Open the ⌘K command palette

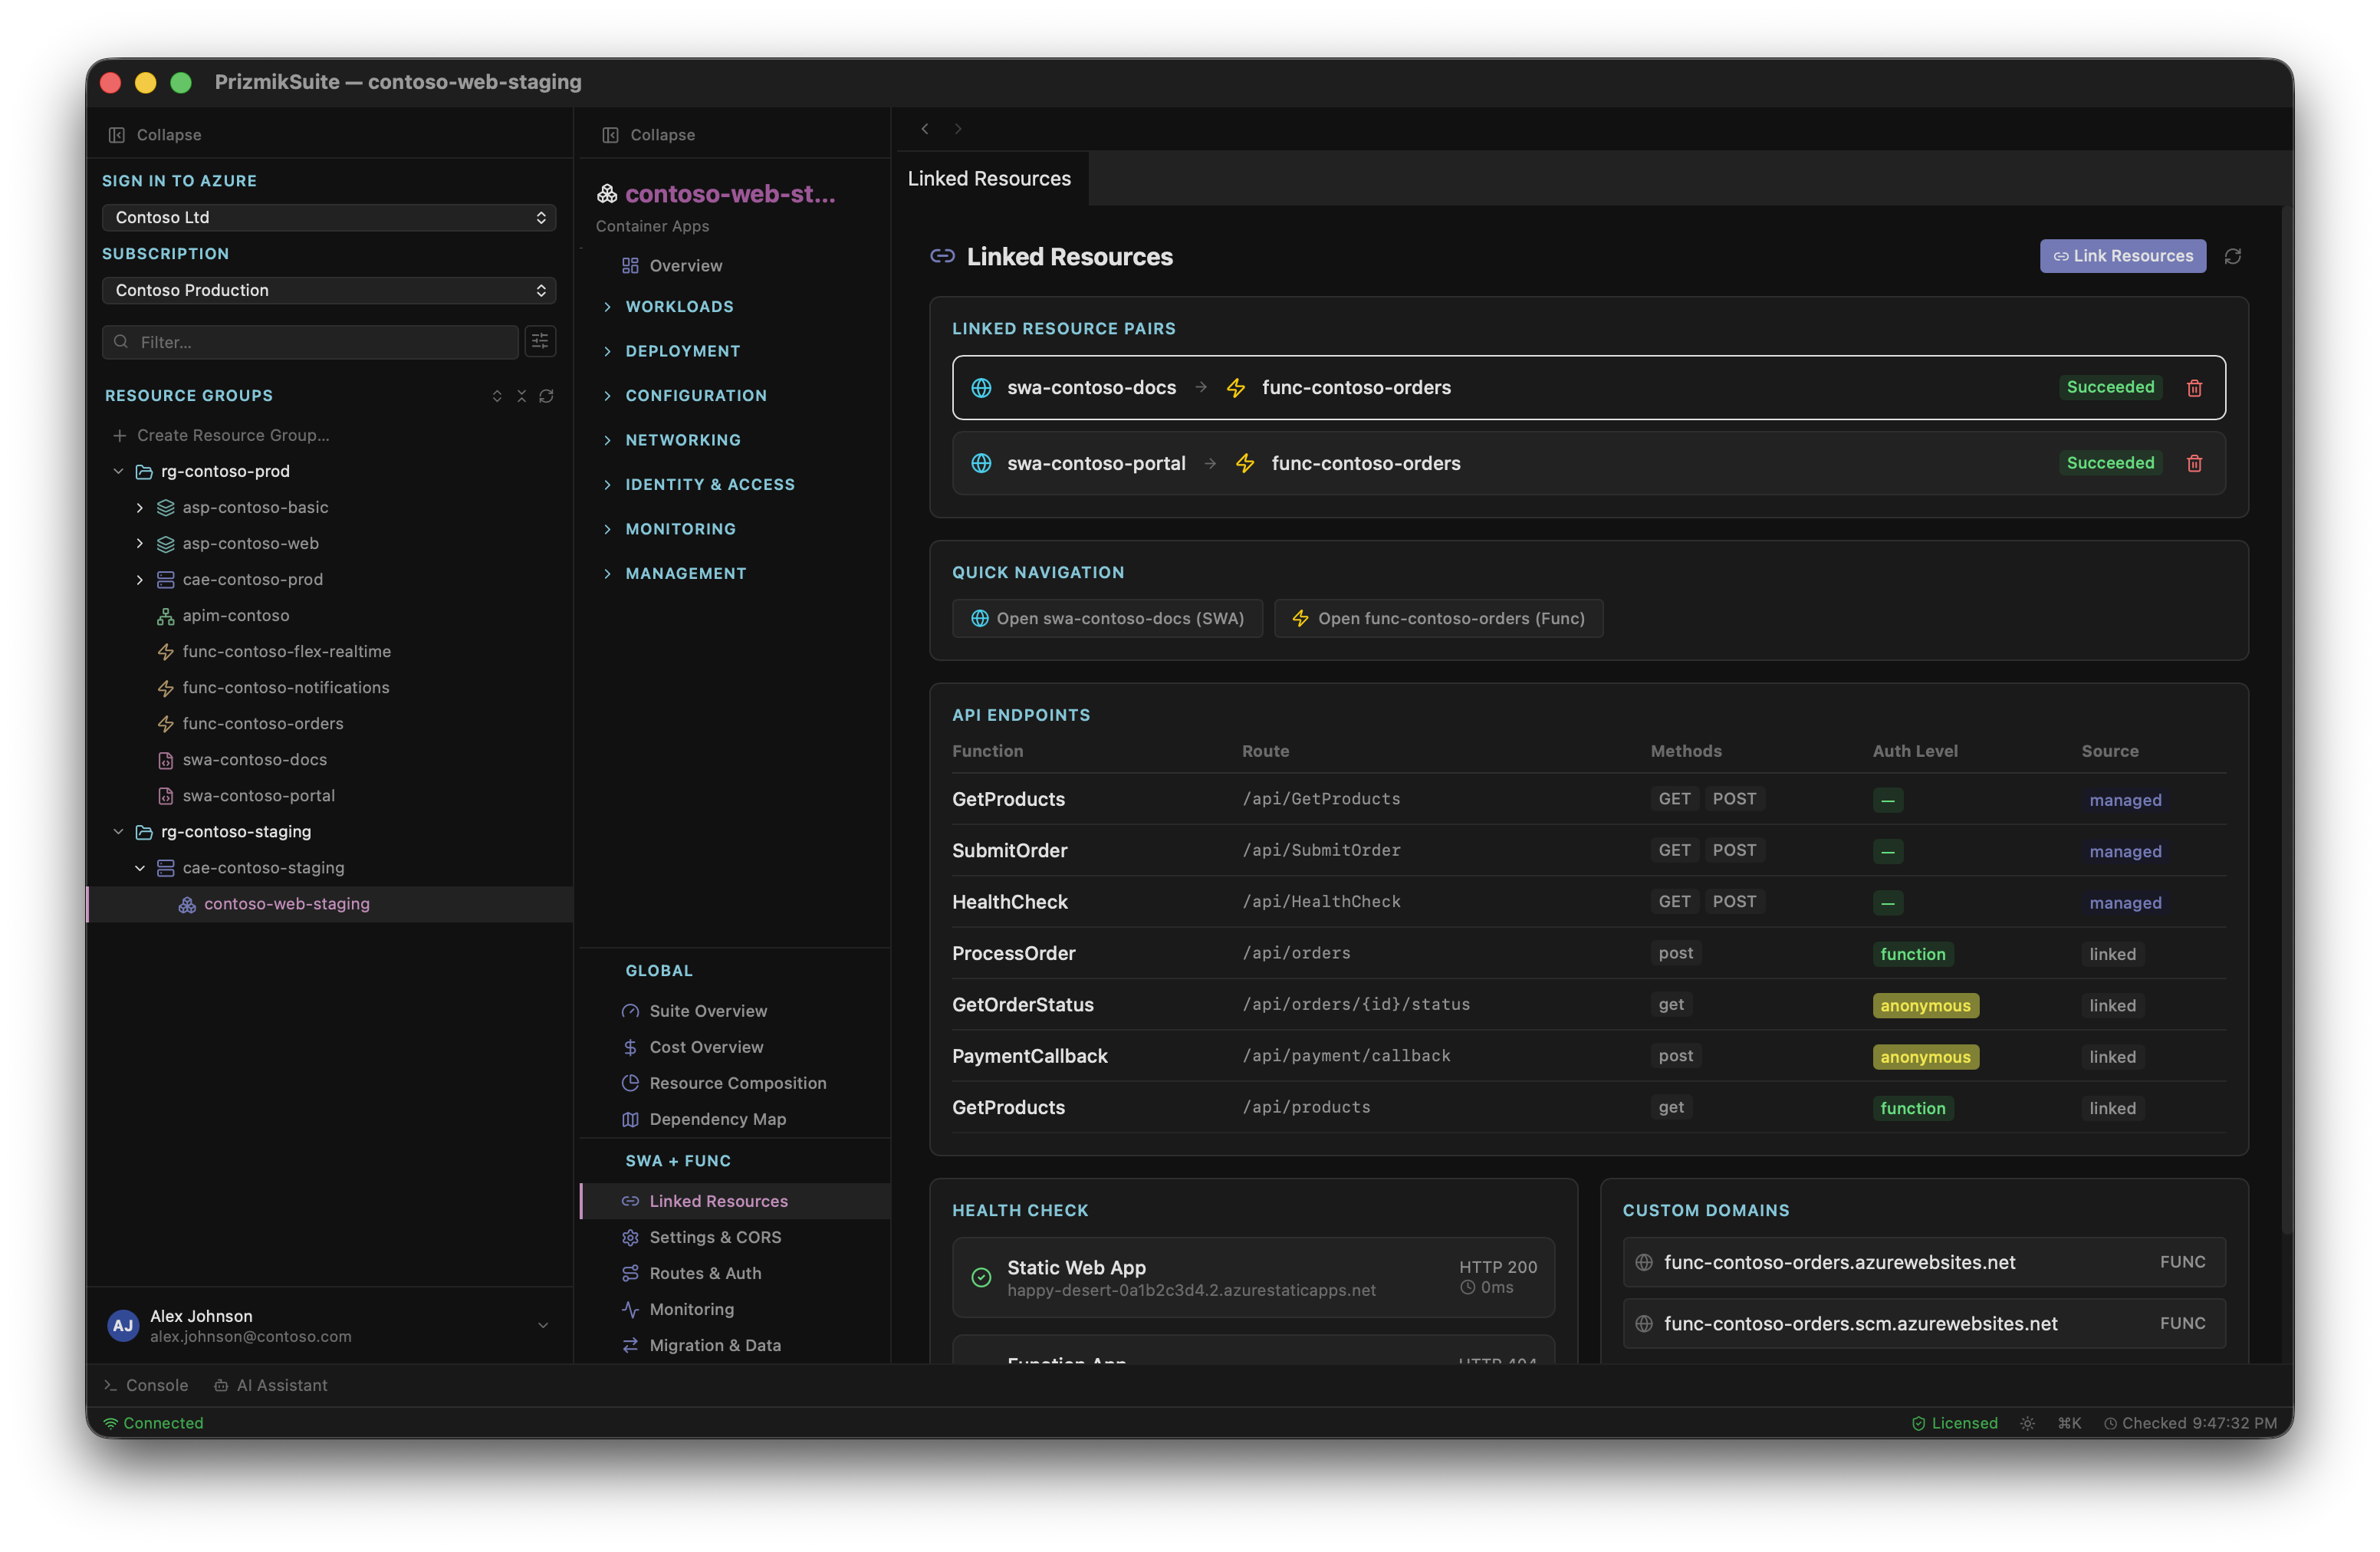[2069, 1423]
